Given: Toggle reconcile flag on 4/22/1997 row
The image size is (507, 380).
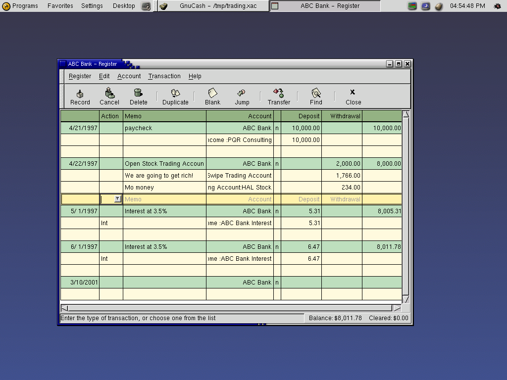Looking at the screenshot, I should (277, 163).
